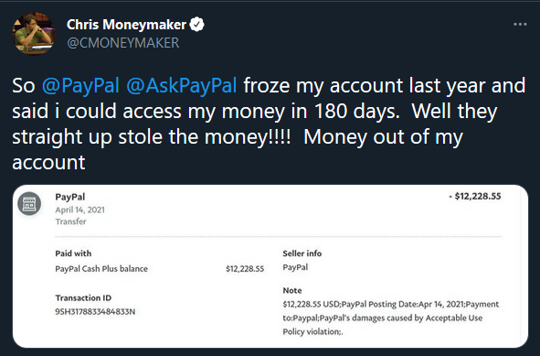Image resolution: width=540 pixels, height=356 pixels.
Task: Open the attached PayPal transaction image
Action: click(x=270, y=266)
